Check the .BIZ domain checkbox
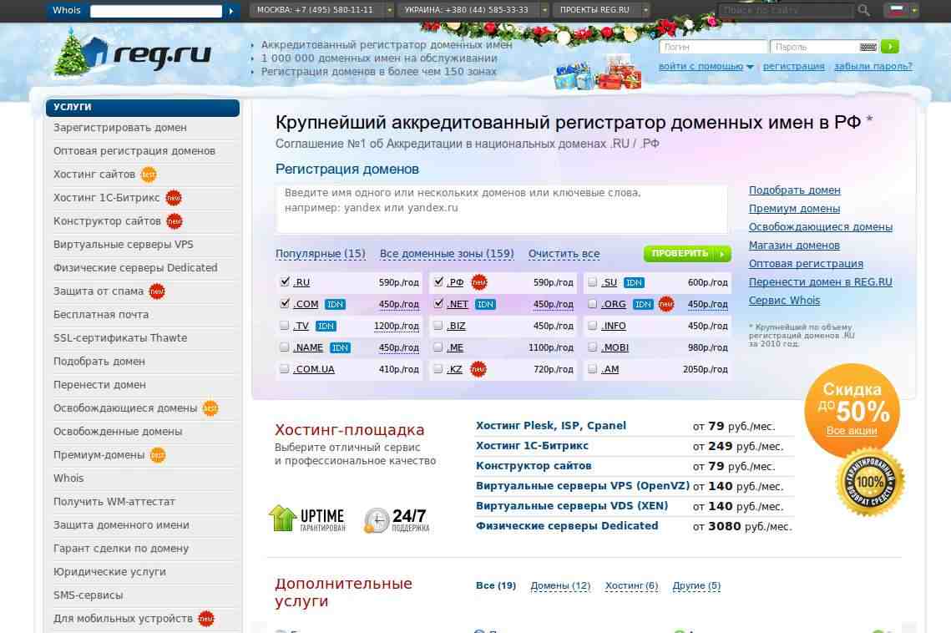This screenshot has width=951, height=633. (x=438, y=326)
